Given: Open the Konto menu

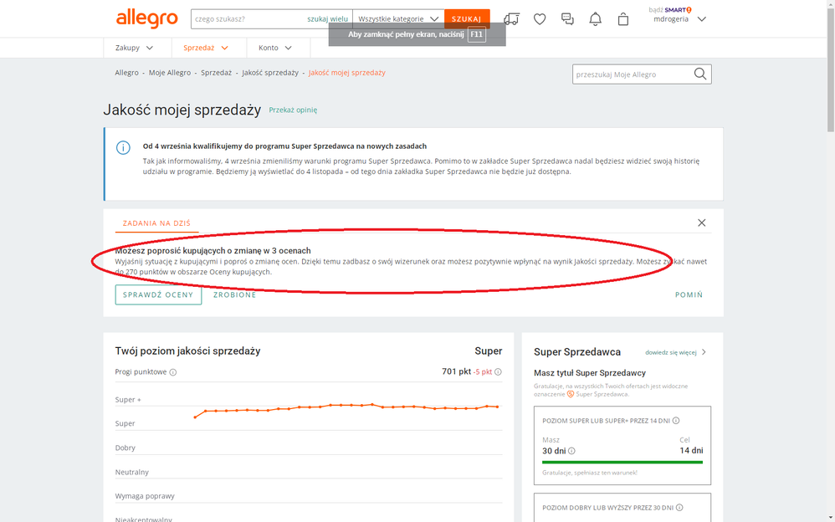Looking at the screenshot, I should click(x=275, y=48).
